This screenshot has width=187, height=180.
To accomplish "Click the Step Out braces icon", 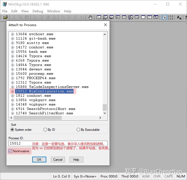I will click(75, 18).
